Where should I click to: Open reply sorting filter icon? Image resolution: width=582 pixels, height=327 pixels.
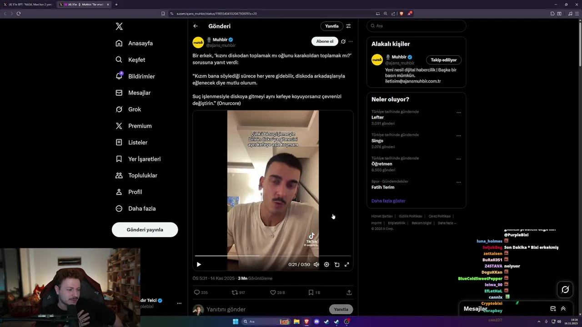coord(348,26)
